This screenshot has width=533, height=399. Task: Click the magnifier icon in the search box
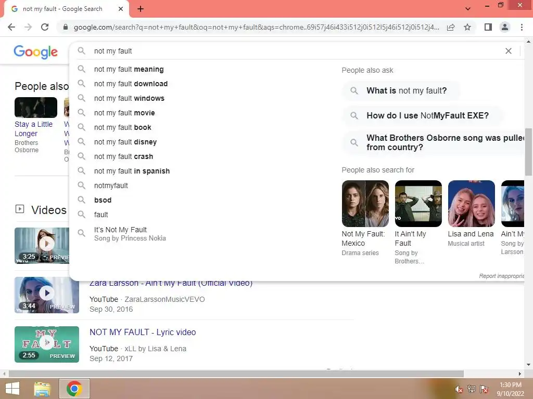tap(81, 51)
